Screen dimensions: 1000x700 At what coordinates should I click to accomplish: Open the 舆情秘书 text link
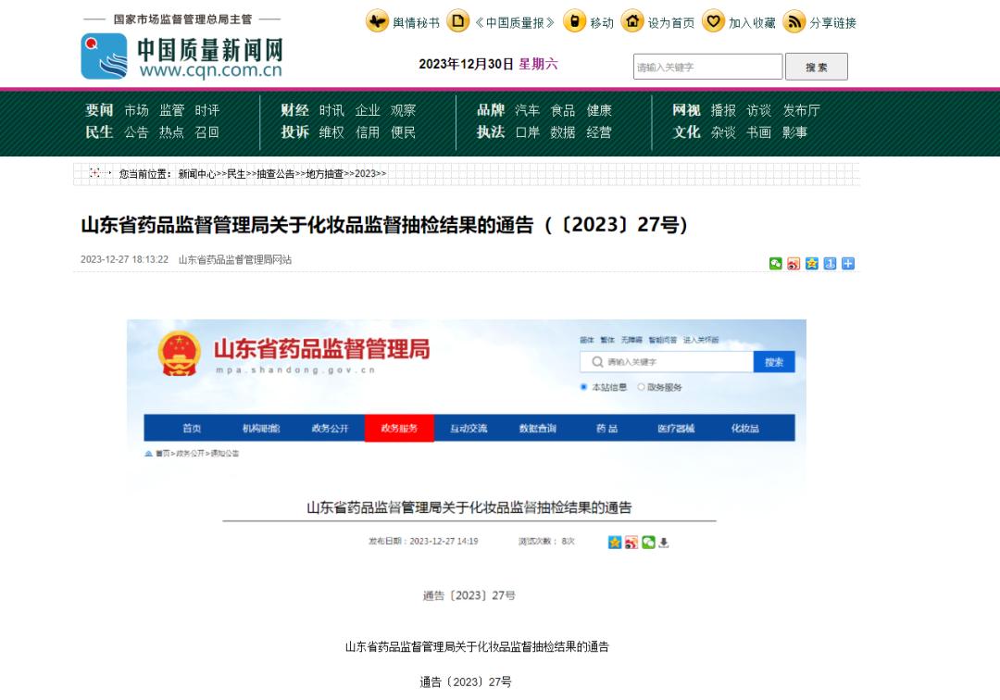click(x=416, y=23)
